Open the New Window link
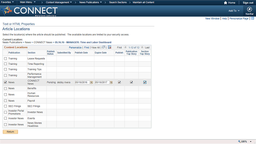The image size is (256, 144). [212, 18]
